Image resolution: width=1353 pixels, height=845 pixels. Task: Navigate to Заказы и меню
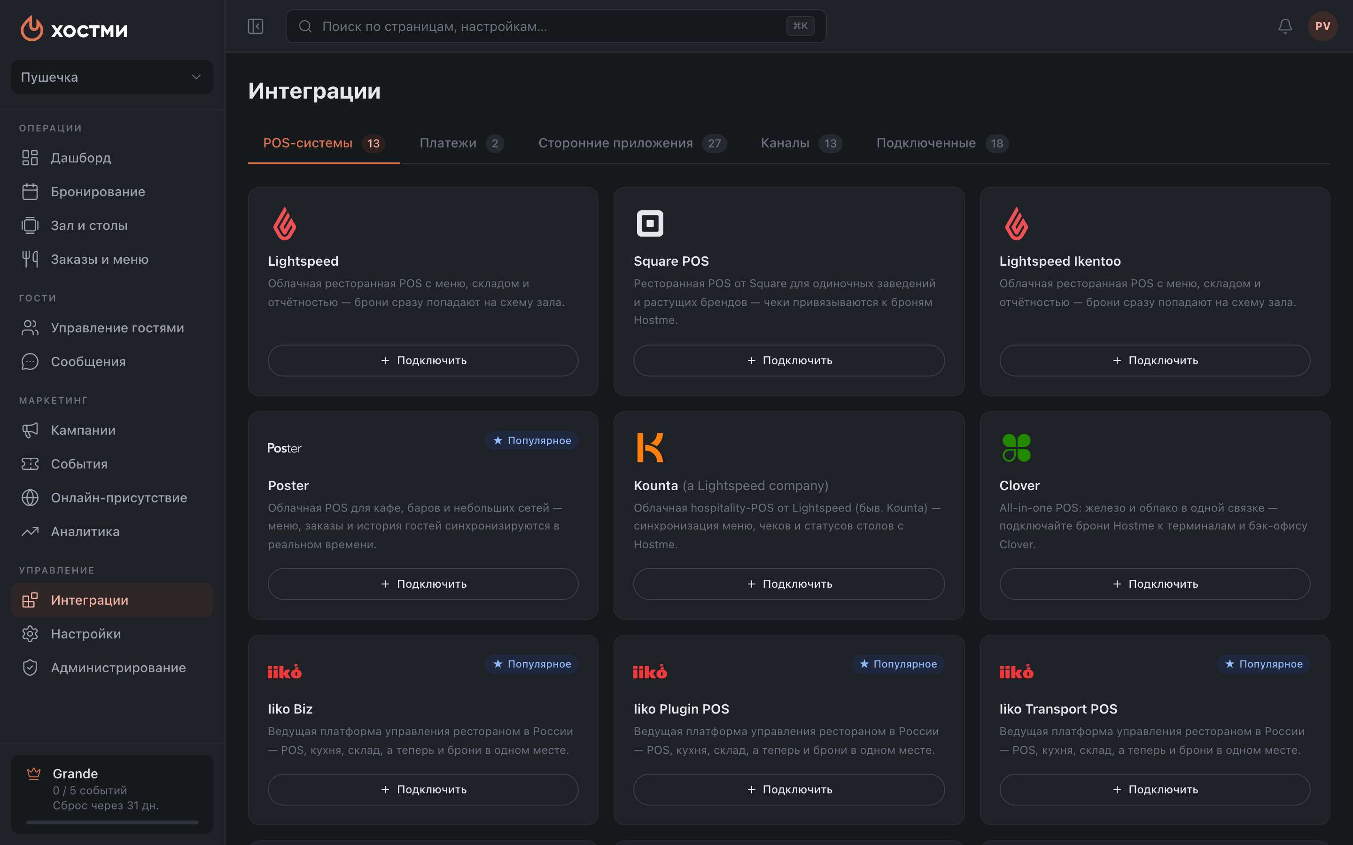pyautogui.click(x=112, y=259)
